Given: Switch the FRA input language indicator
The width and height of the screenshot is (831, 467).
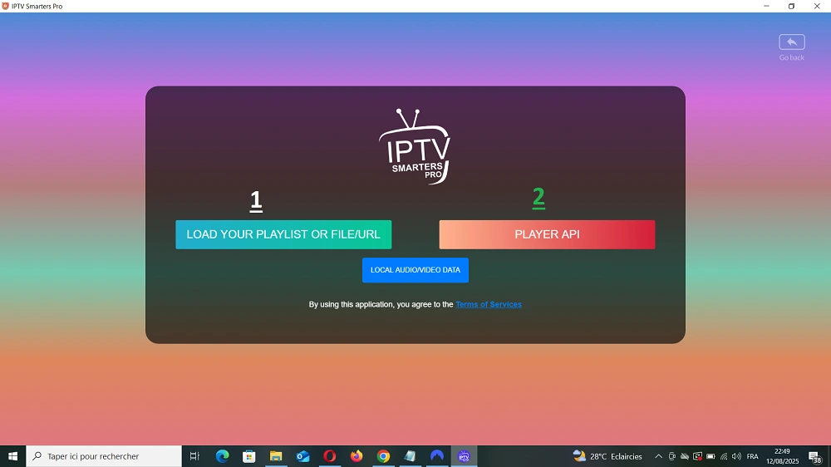Looking at the screenshot, I should pos(753,456).
